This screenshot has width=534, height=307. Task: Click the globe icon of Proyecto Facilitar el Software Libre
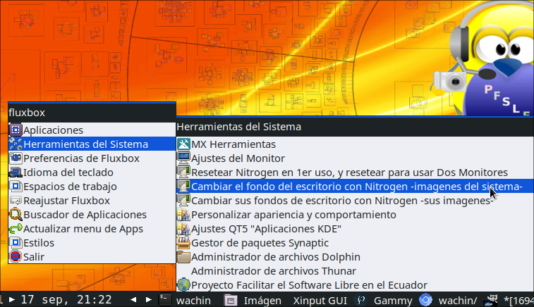(x=183, y=285)
